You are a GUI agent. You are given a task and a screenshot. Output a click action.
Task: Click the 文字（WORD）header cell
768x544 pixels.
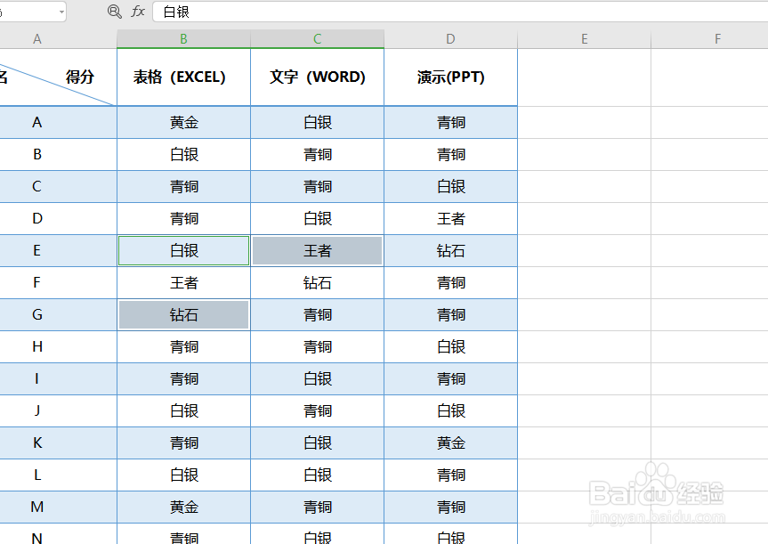(317, 77)
